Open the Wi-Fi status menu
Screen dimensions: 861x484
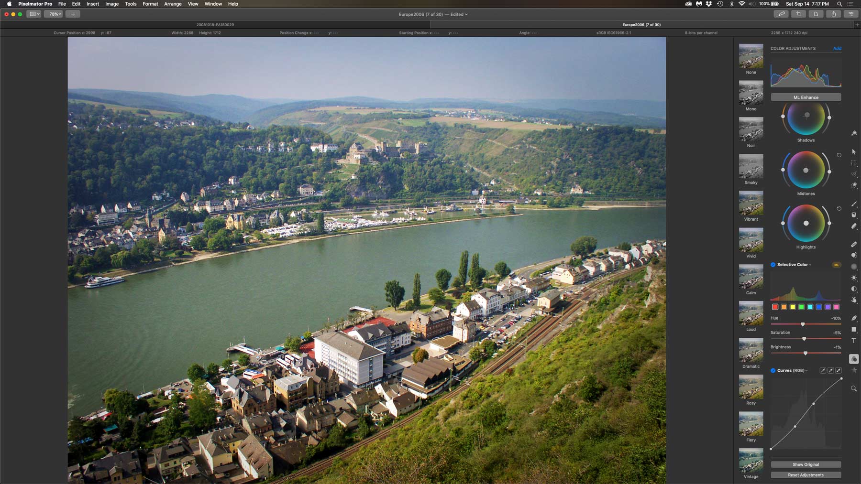742,4
